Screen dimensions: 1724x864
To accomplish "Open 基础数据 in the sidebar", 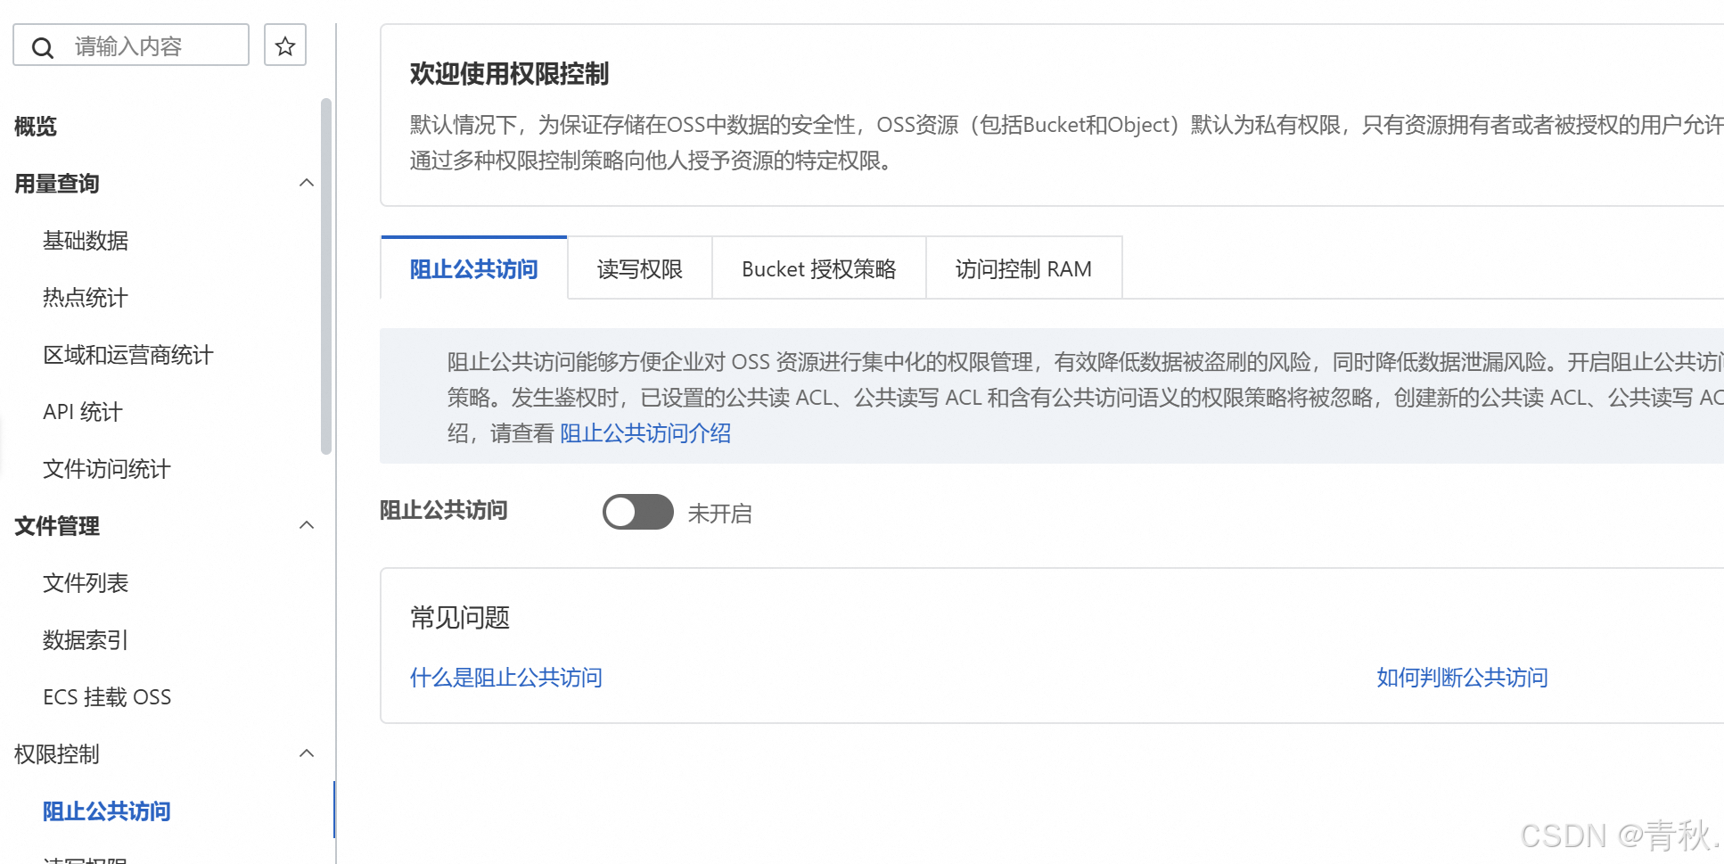I will 86,241.
